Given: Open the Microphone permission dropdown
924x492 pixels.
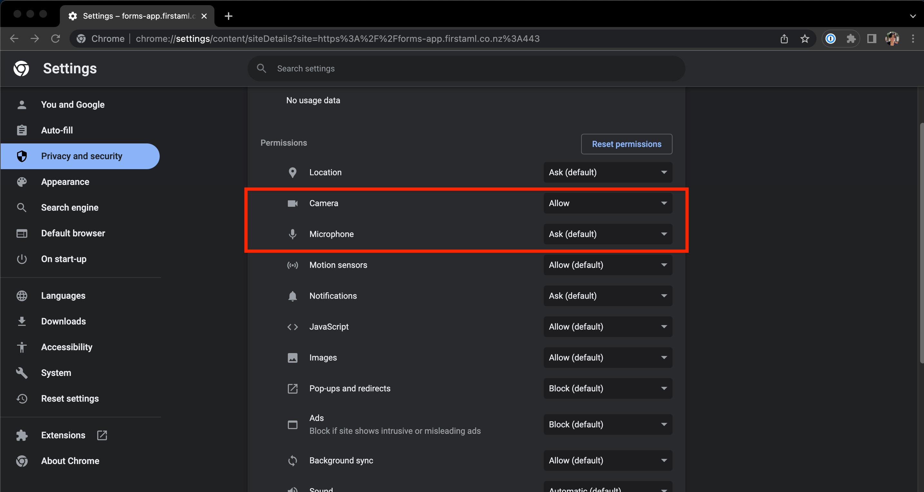Looking at the screenshot, I should pos(608,234).
